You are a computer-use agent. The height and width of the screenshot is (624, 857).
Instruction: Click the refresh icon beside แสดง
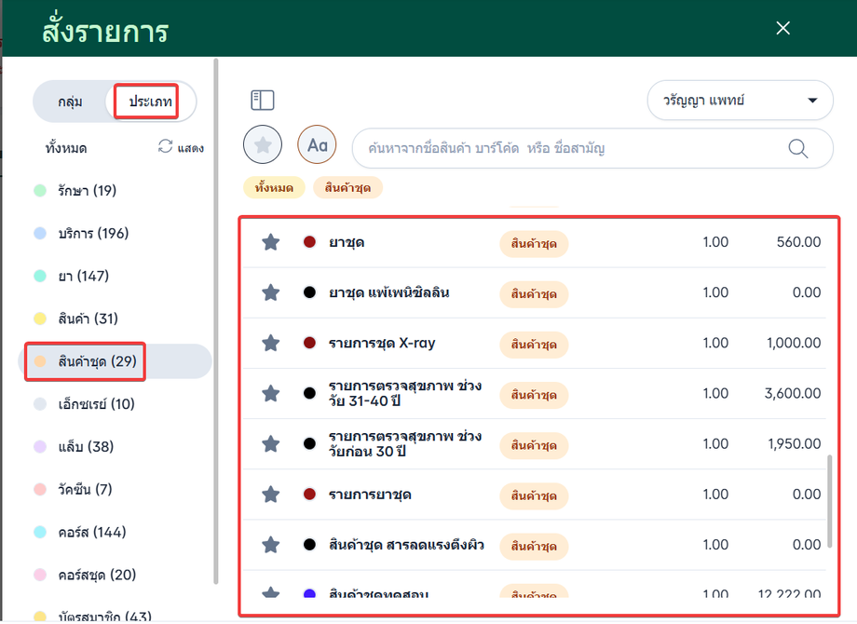click(165, 146)
